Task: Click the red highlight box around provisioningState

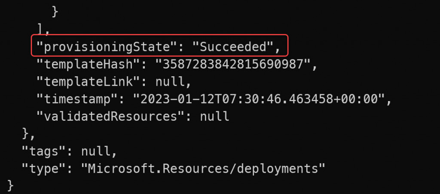Action: coord(159,45)
